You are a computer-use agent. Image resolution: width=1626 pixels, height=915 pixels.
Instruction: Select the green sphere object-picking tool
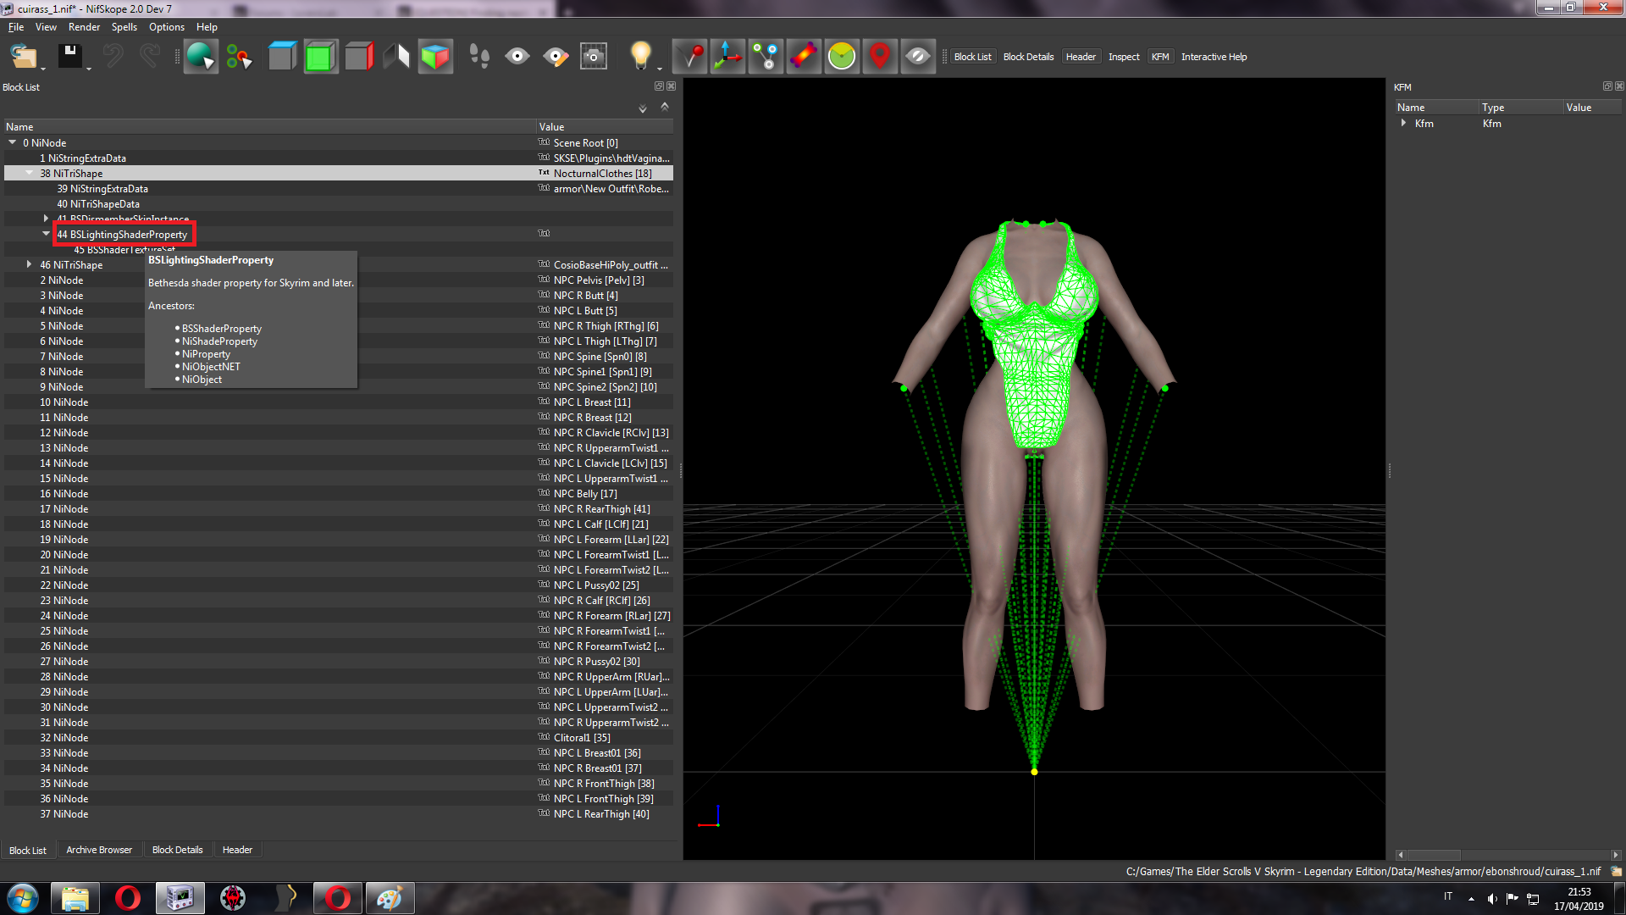[201, 57]
